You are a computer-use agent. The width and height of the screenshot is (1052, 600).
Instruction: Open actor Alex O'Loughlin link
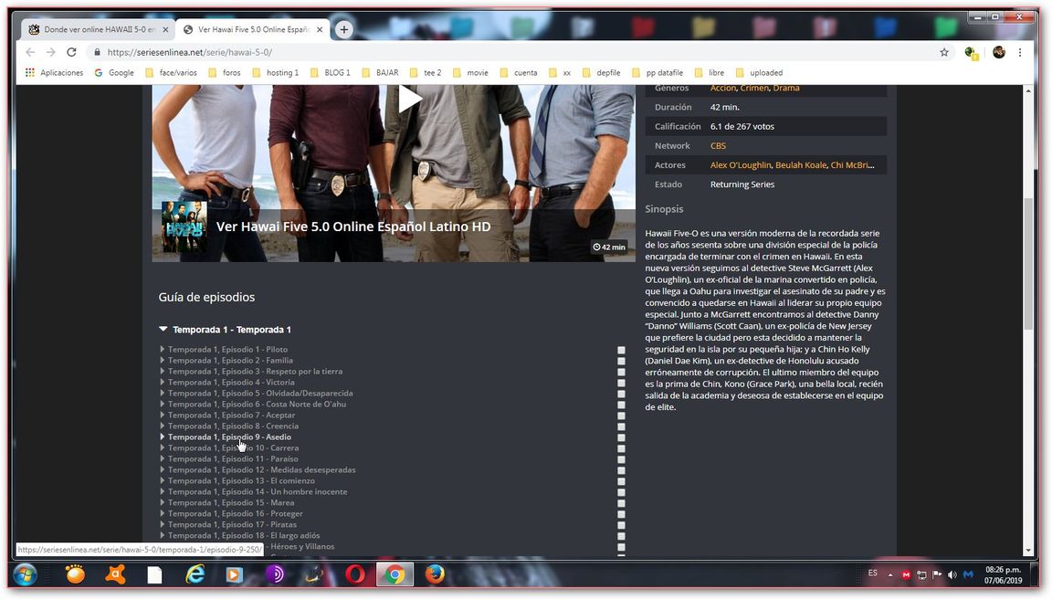741,165
